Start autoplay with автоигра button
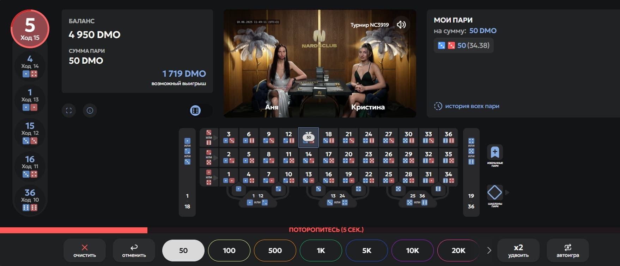 pyautogui.click(x=568, y=251)
